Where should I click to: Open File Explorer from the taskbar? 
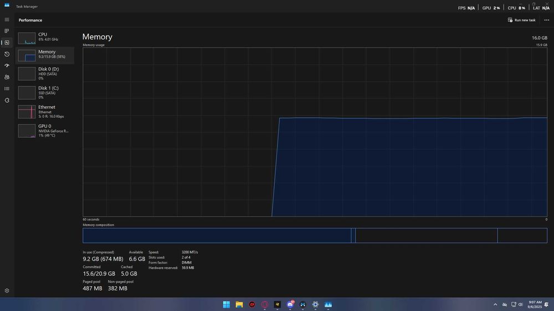(239, 304)
